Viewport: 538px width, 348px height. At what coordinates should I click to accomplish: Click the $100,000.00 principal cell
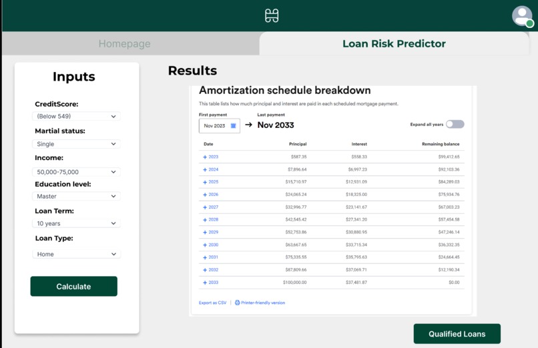(295, 283)
